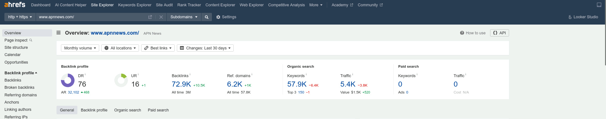Open Academy external link
Viewport: 606px width, 119px height.
click(342, 5)
